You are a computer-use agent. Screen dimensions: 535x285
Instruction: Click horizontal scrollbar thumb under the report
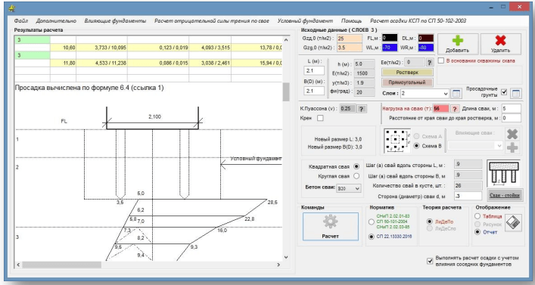[x=62, y=265]
